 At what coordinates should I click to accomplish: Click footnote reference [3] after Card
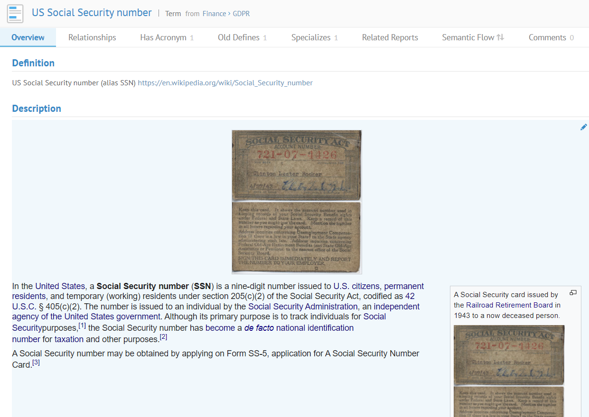tap(36, 363)
